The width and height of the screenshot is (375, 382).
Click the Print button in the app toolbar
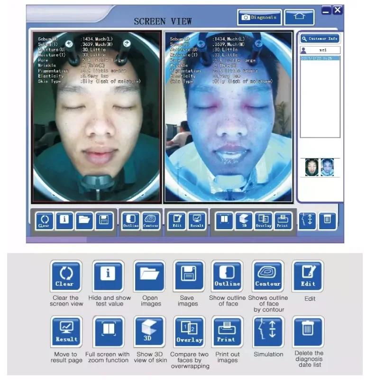[x=283, y=221]
